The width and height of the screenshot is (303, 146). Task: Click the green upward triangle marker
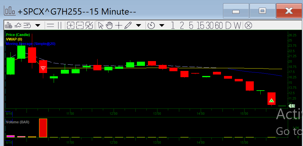271,100
